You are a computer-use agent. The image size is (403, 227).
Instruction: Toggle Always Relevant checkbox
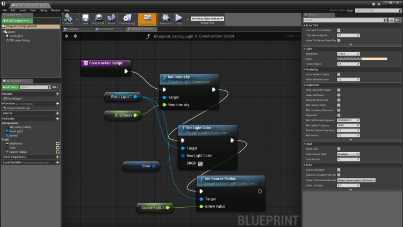[x=339, y=95]
